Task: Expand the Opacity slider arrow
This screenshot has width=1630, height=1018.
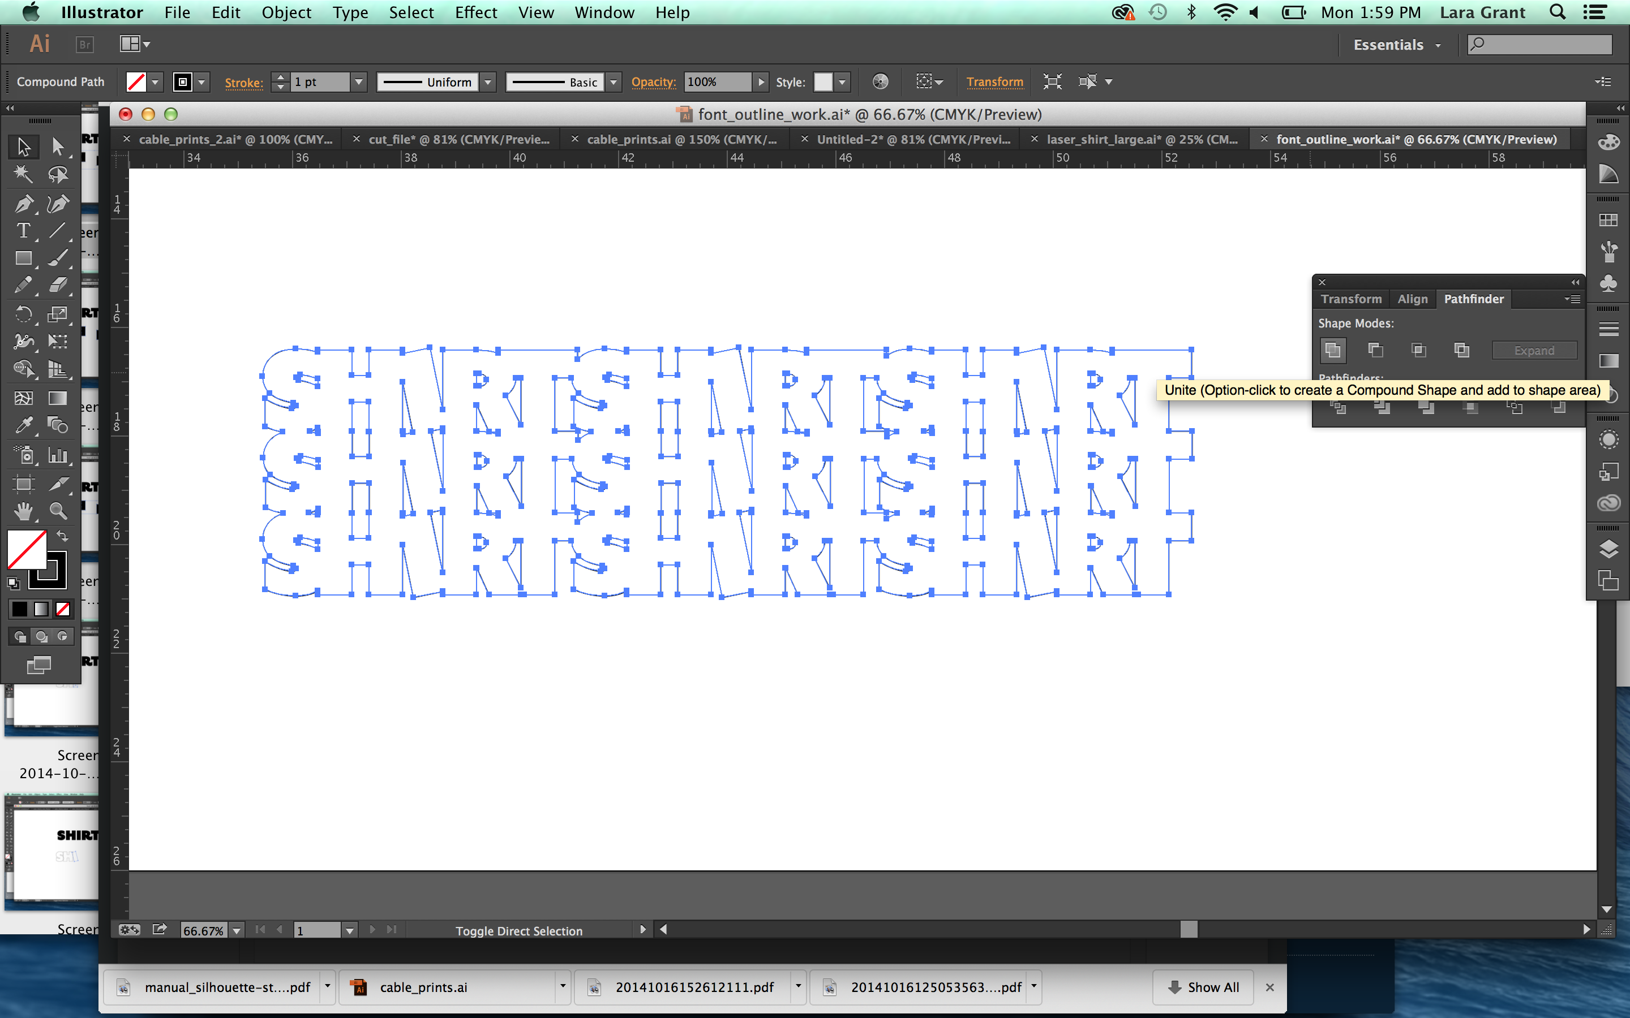Action: point(761,82)
